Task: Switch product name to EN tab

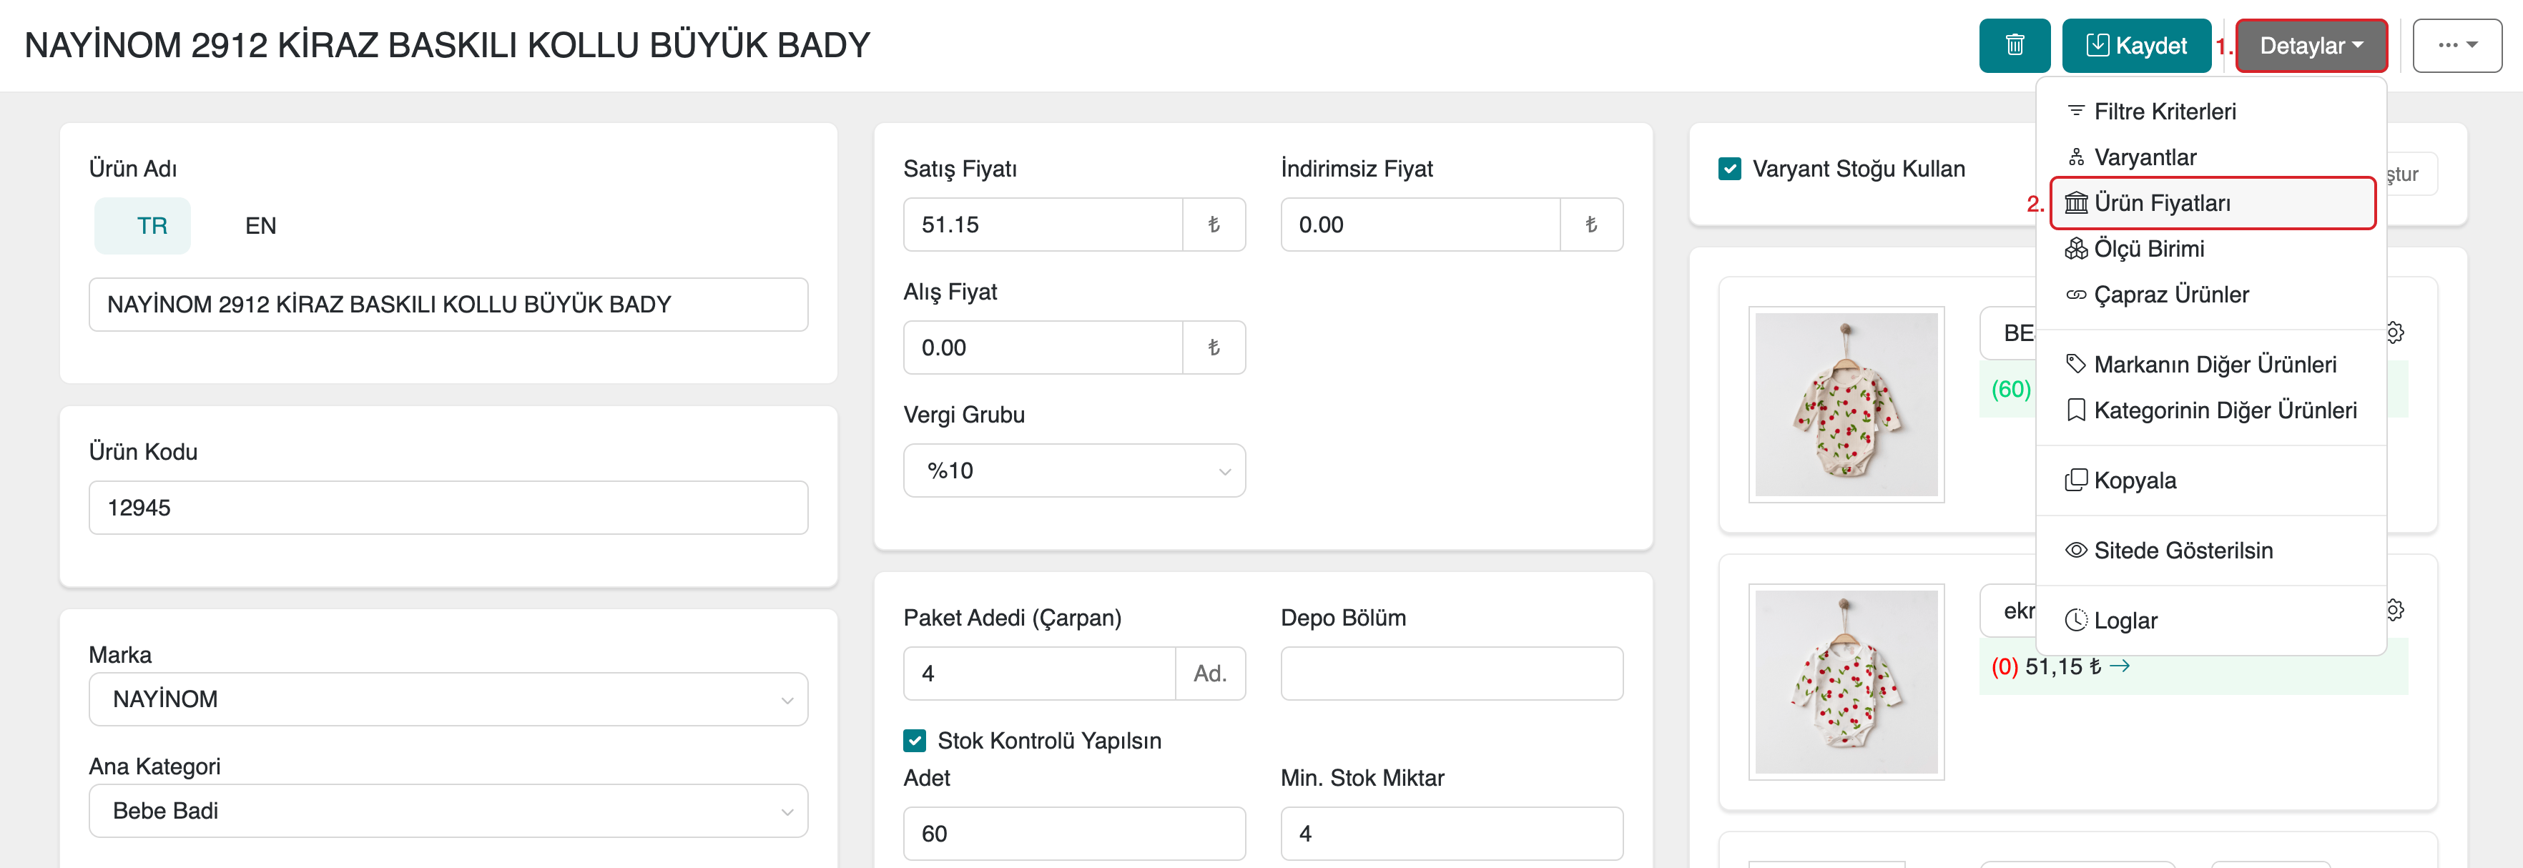Action: point(260,227)
